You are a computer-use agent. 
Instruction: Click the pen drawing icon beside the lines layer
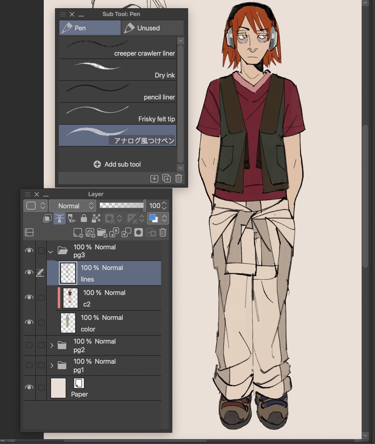(x=40, y=273)
